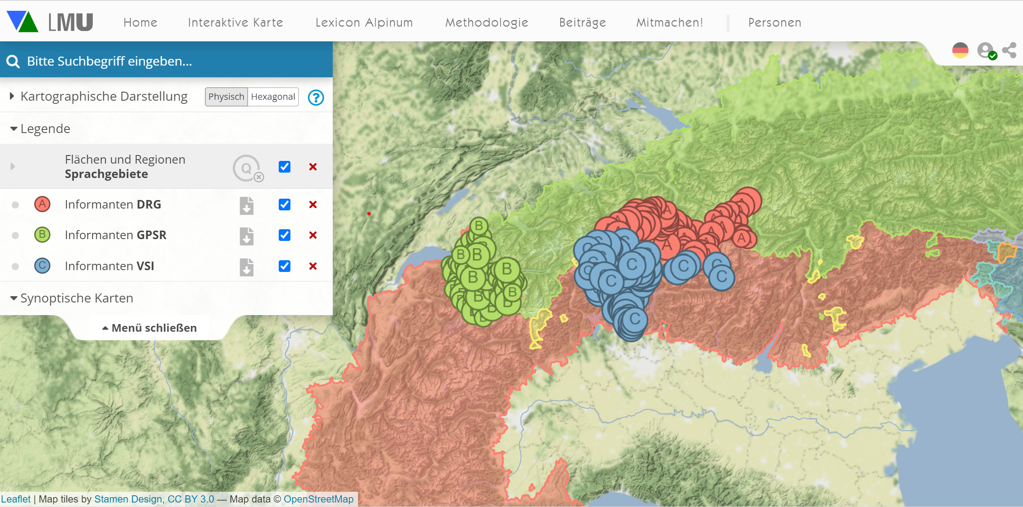Uncheck the Sprachgebiete layer checkbox
1023x507 pixels.
[x=285, y=167]
